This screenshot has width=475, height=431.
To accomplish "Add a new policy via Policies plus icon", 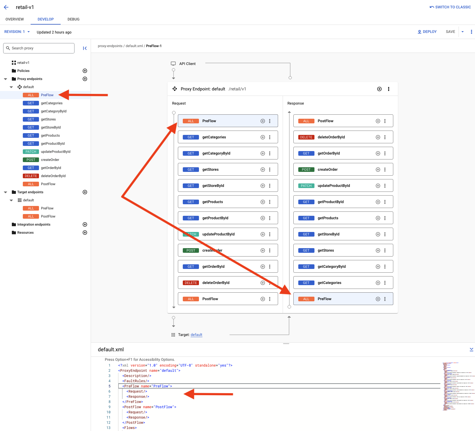I will pos(85,71).
